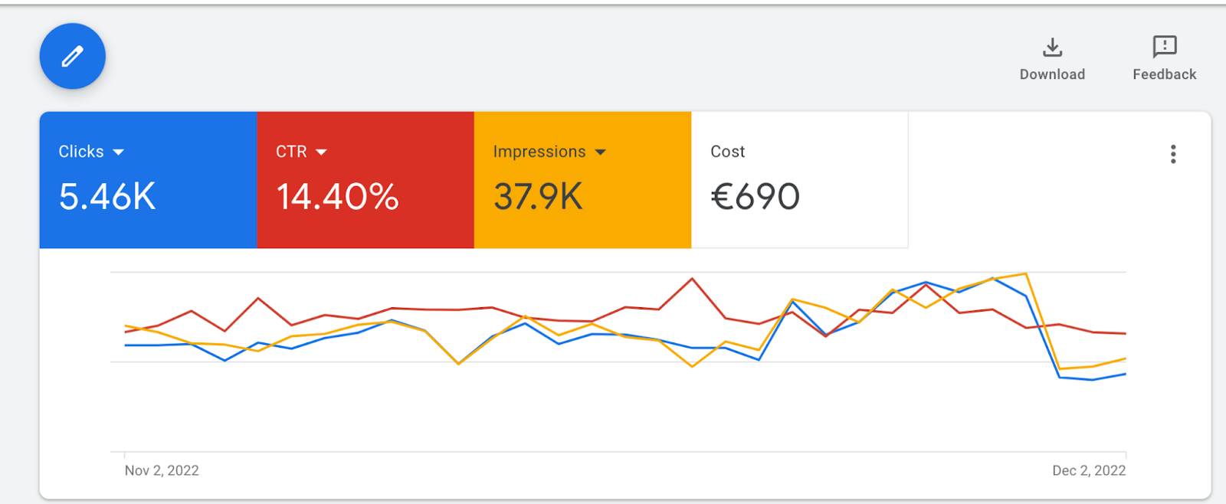This screenshot has width=1226, height=504.
Task: Expand the CTR metric dropdown arrow
Action: pyautogui.click(x=321, y=152)
